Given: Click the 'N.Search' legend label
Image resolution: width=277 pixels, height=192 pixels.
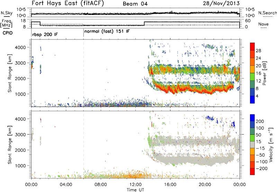Looking at the screenshot, I should click(x=267, y=13).
